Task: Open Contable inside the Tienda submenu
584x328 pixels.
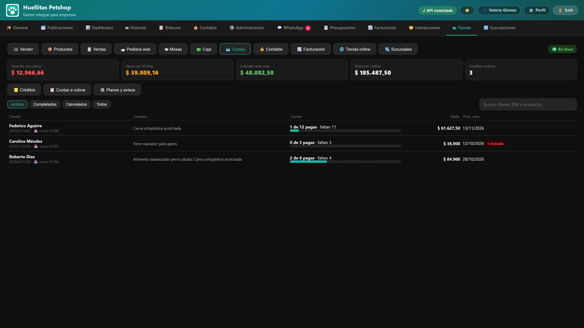Action: point(271,49)
